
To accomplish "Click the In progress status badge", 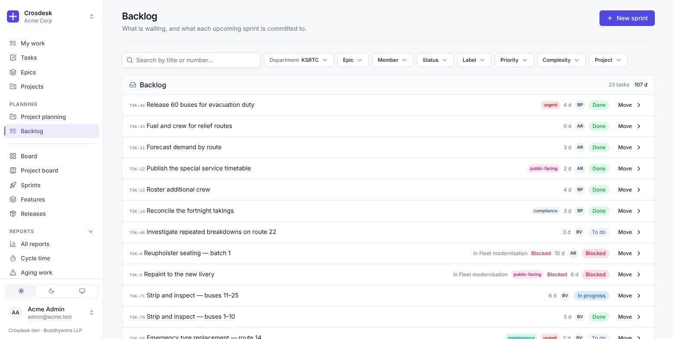I will [x=592, y=296].
